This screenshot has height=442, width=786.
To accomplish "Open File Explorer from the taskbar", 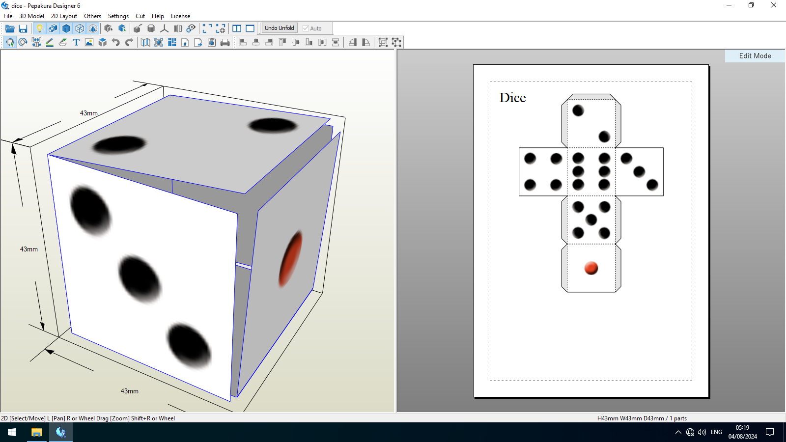I will (x=37, y=432).
